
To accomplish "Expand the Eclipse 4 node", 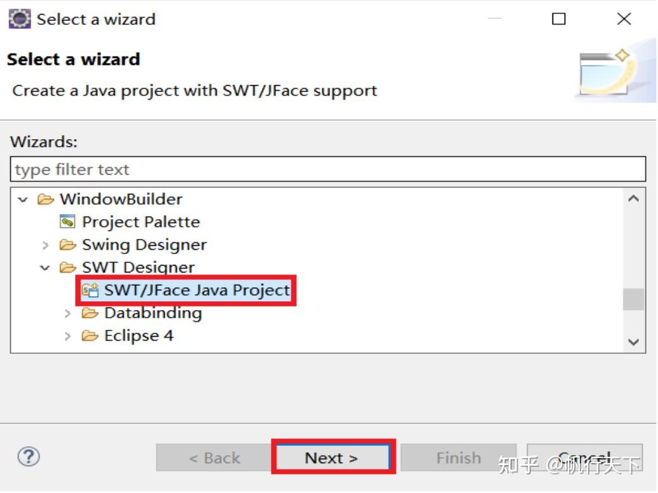I will [67, 336].
